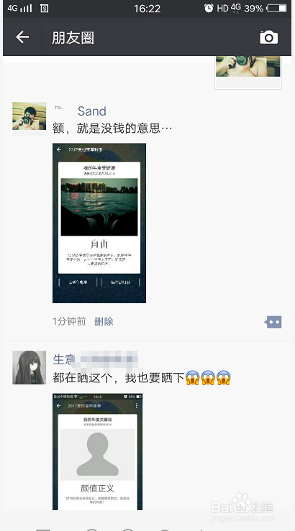Viewport: 295px width, 531px height.
Task: Tap the 朋友圈 title in header
Action: coord(73,37)
